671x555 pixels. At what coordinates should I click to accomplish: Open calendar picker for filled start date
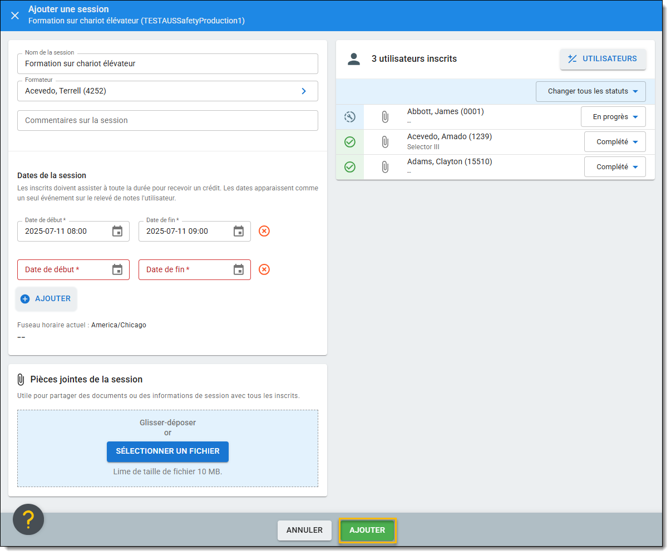pyautogui.click(x=117, y=231)
